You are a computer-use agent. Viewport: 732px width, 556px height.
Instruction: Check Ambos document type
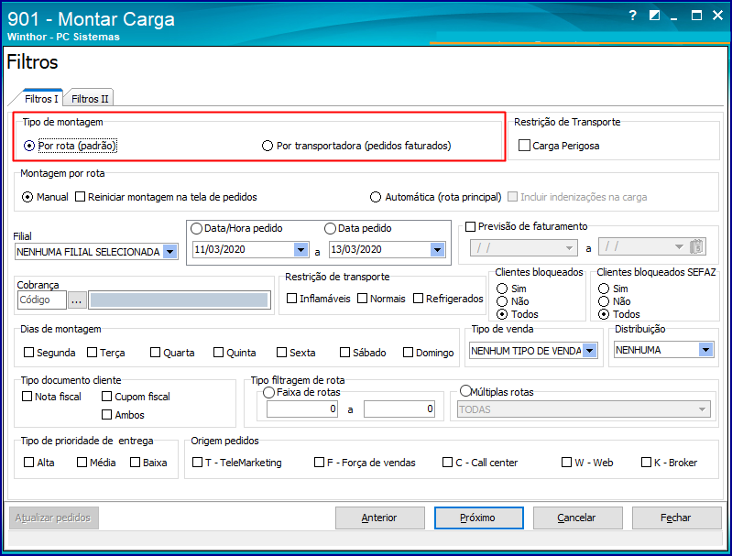coord(107,415)
